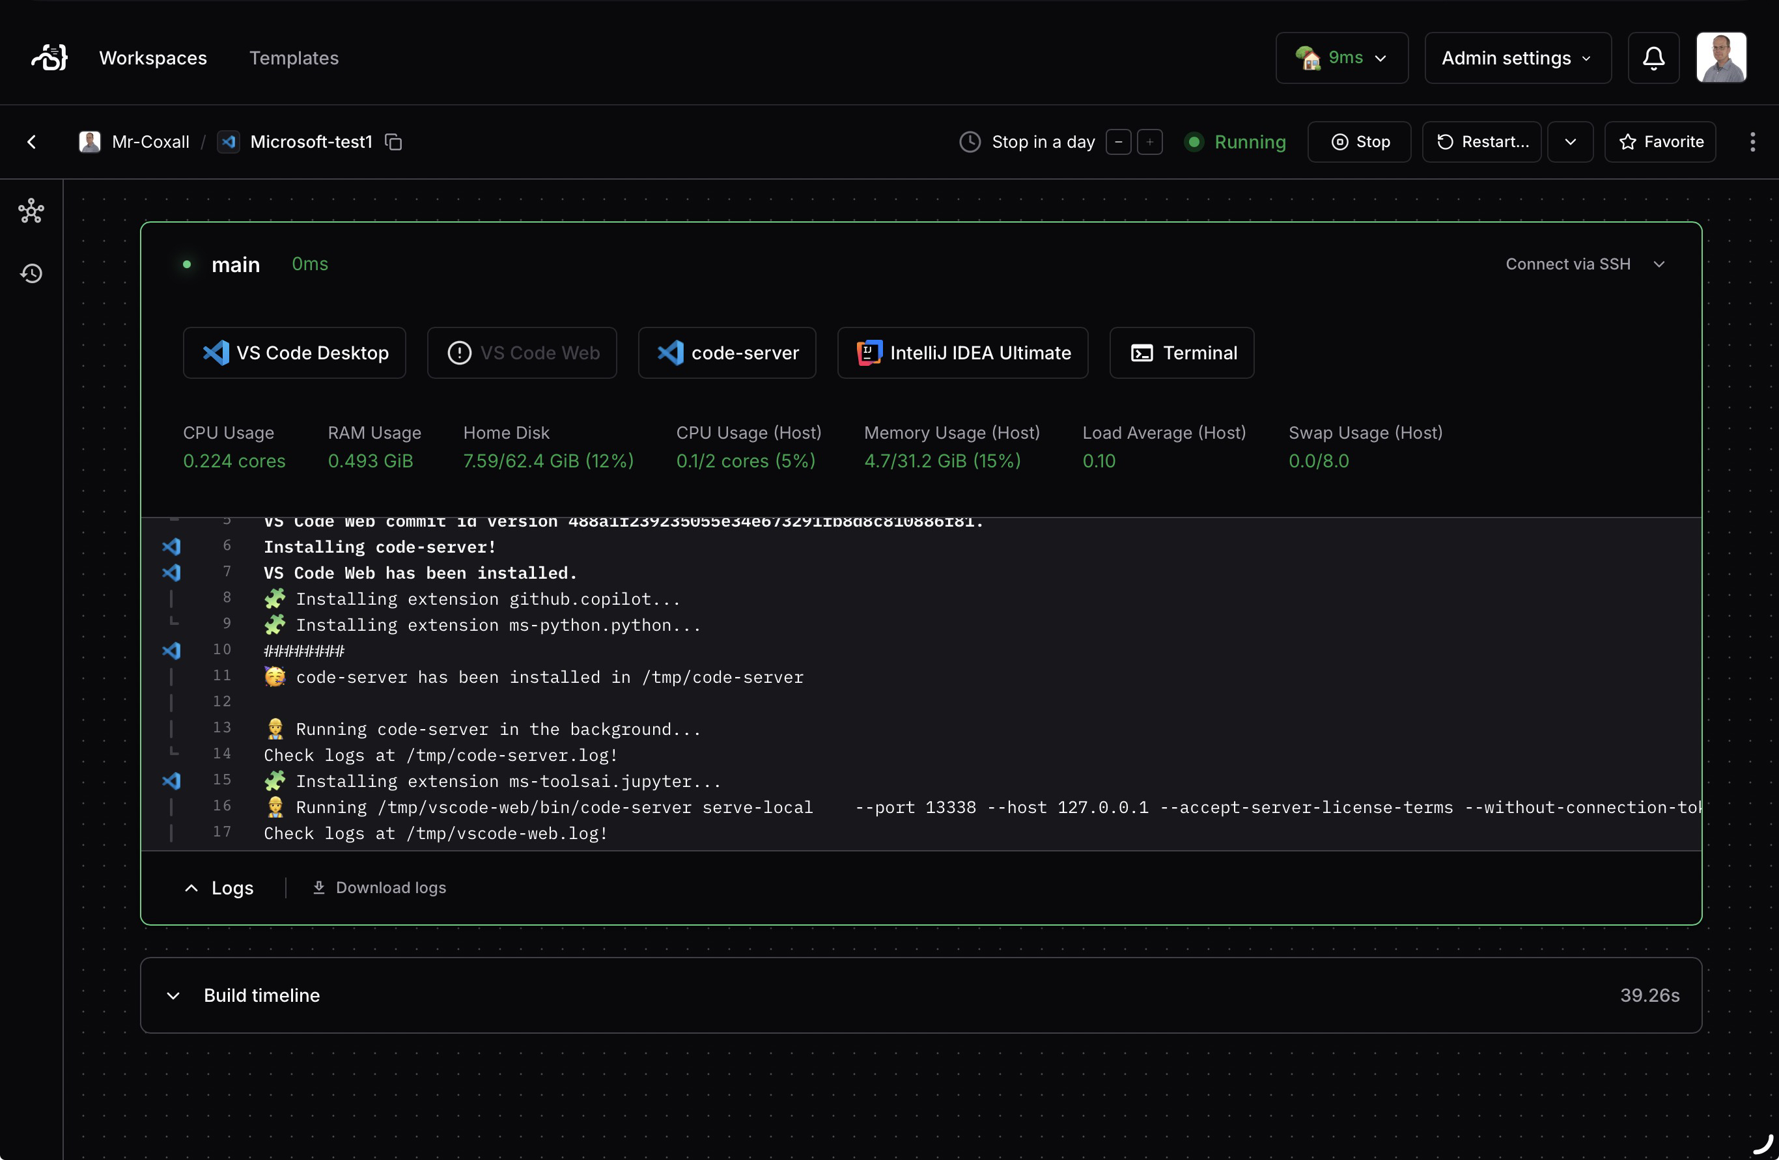Open build history sidebar icon
The width and height of the screenshot is (1779, 1160).
[31, 273]
